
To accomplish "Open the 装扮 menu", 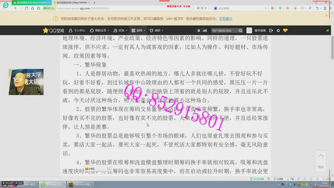I will click(159, 30).
